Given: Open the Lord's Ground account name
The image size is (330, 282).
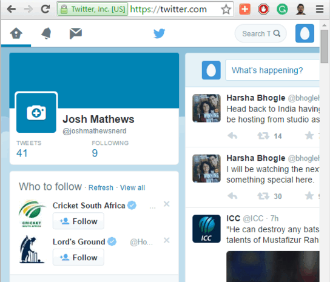Looking at the screenshot, I should pos(79,241).
